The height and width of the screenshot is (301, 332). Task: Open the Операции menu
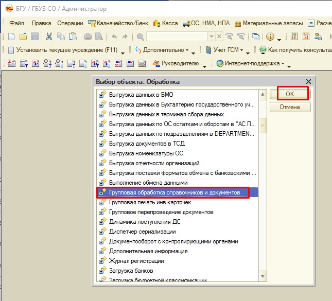tap(70, 23)
